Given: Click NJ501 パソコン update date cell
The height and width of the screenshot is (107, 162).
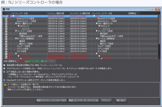Looking at the screenshot, I should pyautogui.click(x=56, y=16).
